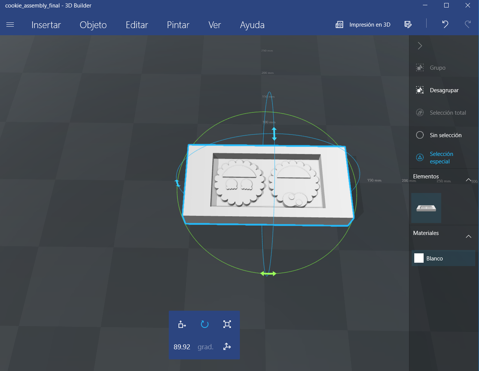This screenshot has height=371, width=479.
Task: Click the Sin selección circle icon
Action: (420, 135)
